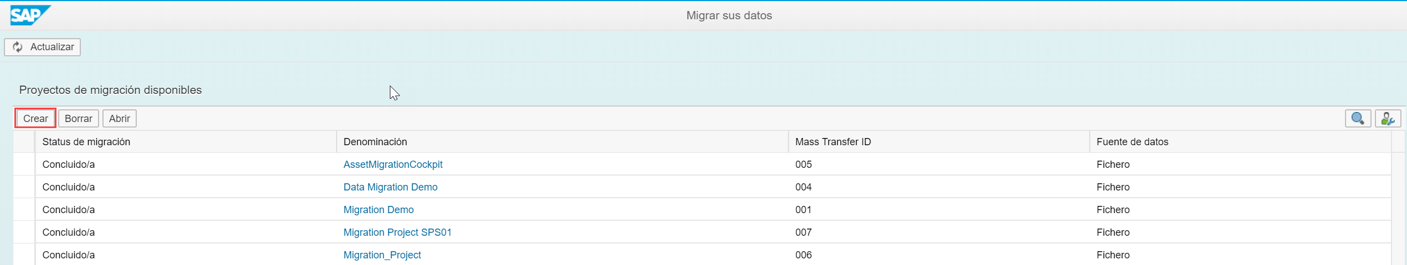Select the row selector for Migration_Project
1407x265 pixels.
(x=24, y=255)
